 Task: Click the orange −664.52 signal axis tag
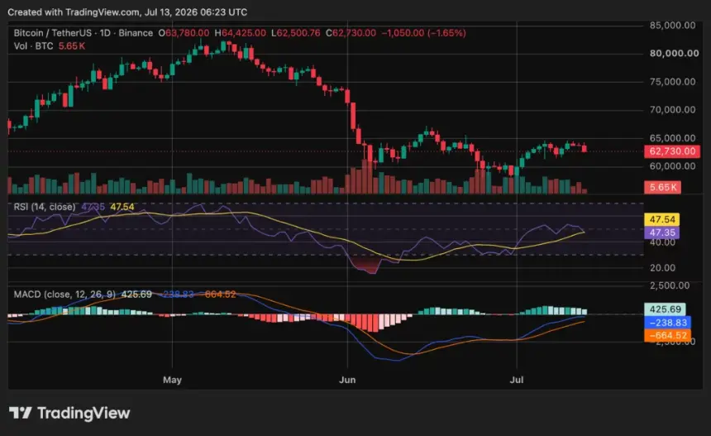[667, 336]
